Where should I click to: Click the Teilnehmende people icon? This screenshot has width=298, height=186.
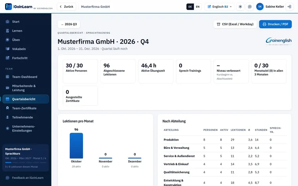tap(7, 117)
